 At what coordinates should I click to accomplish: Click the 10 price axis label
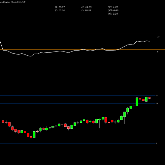click(x=157, y=103)
